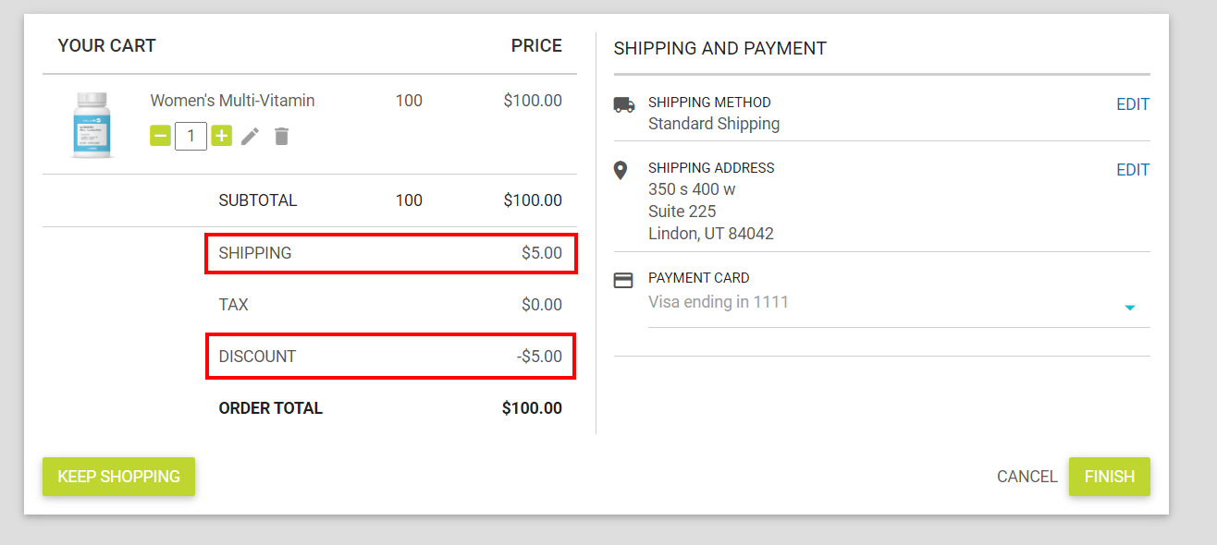Edit the shipping method

tap(1133, 104)
